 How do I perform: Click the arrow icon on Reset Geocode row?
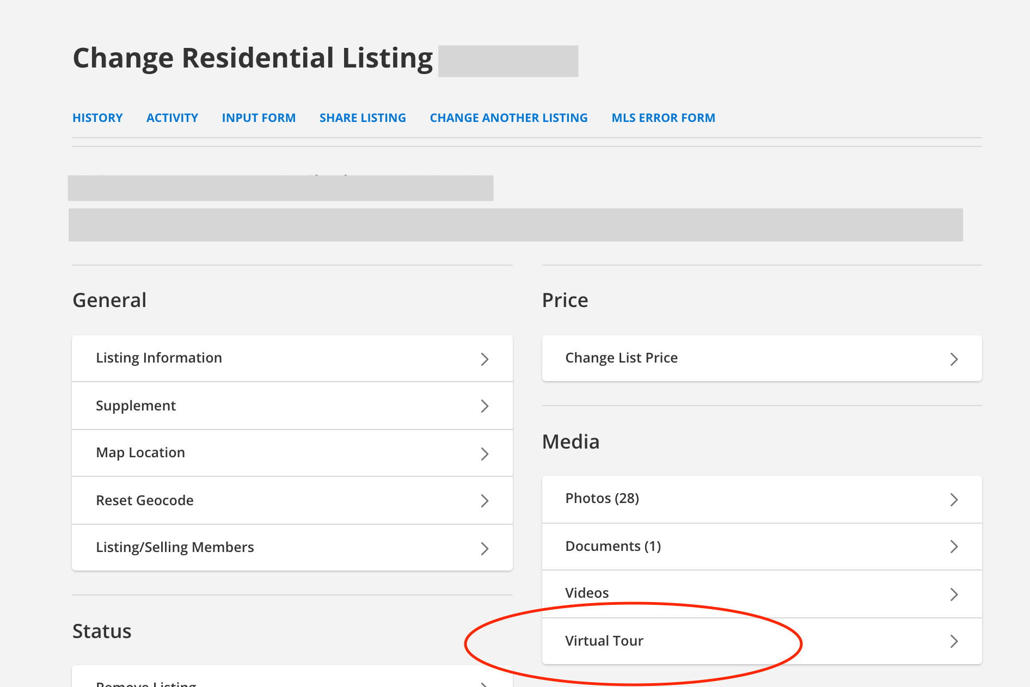[485, 501]
